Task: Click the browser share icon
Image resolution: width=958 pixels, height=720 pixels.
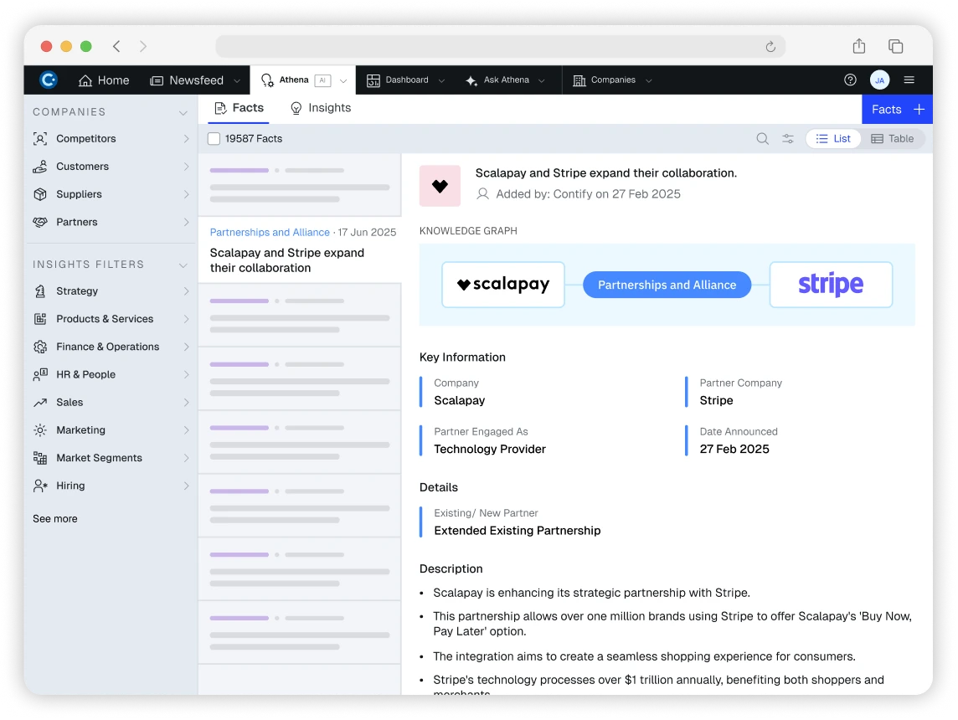Action: tap(859, 46)
